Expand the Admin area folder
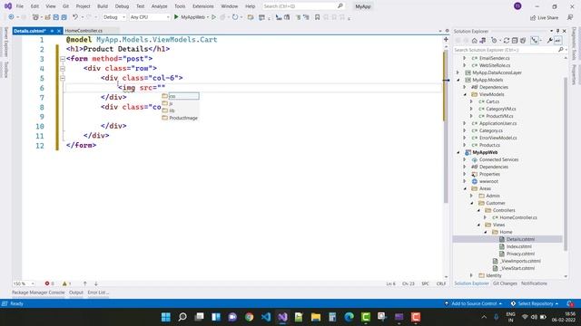 click(471, 196)
